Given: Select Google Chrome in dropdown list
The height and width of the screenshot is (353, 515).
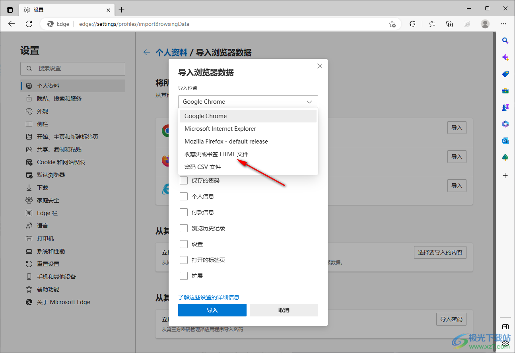Looking at the screenshot, I should point(248,116).
